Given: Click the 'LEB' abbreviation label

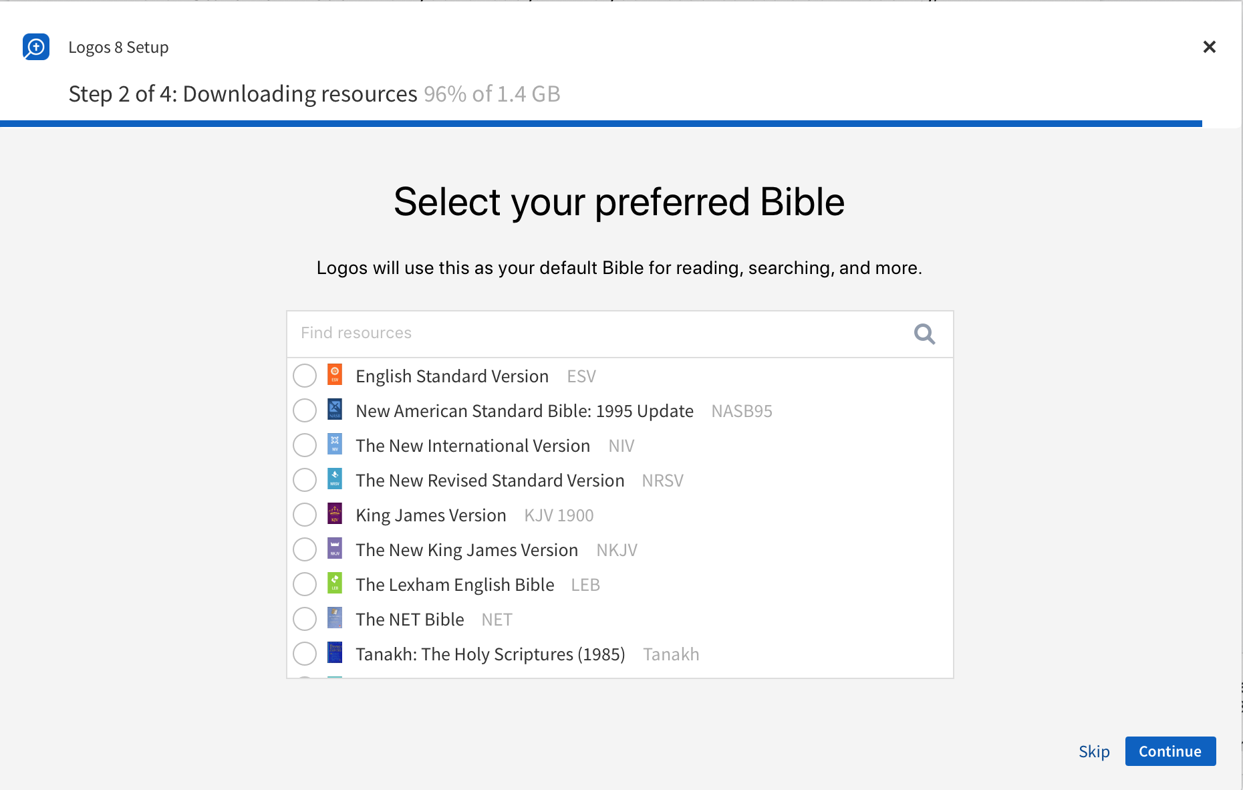Looking at the screenshot, I should click(x=585, y=585).
